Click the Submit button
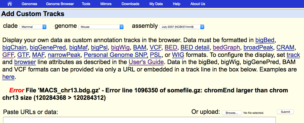 click(285, 112)
